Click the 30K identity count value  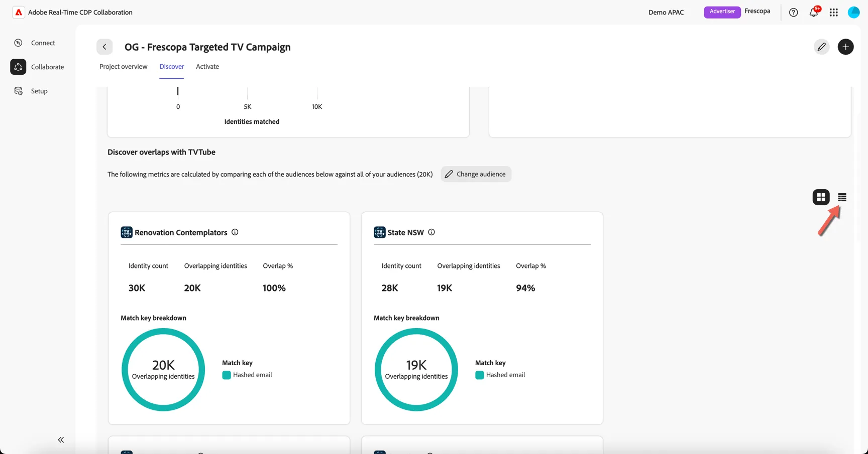coord(137,288)
